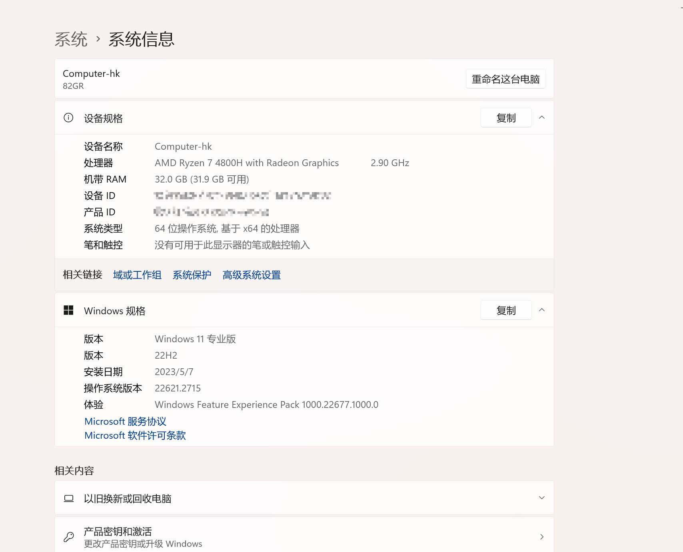Image resolution: width=683 pixels, height=552 pixels.
Task: Select the 22H2 version value
Action: 166,355
